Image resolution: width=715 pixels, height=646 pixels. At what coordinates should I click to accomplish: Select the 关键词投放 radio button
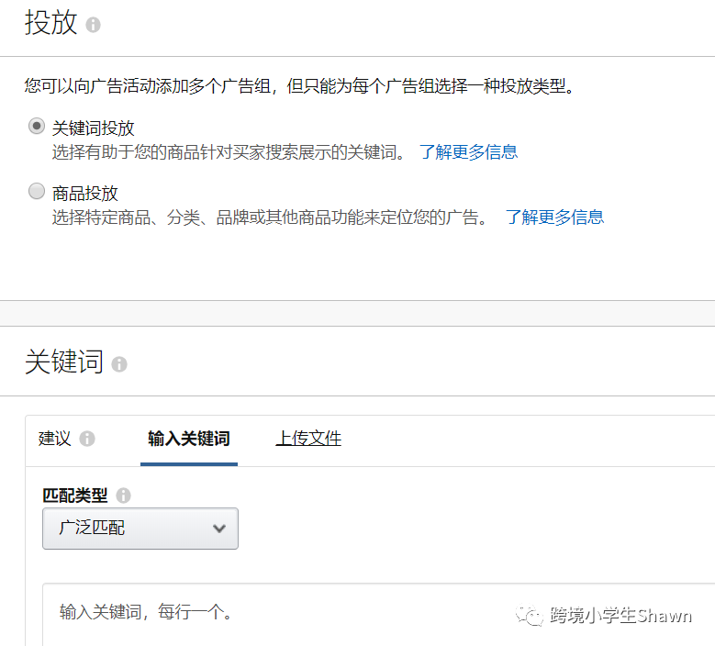click(x=37, y=127)
